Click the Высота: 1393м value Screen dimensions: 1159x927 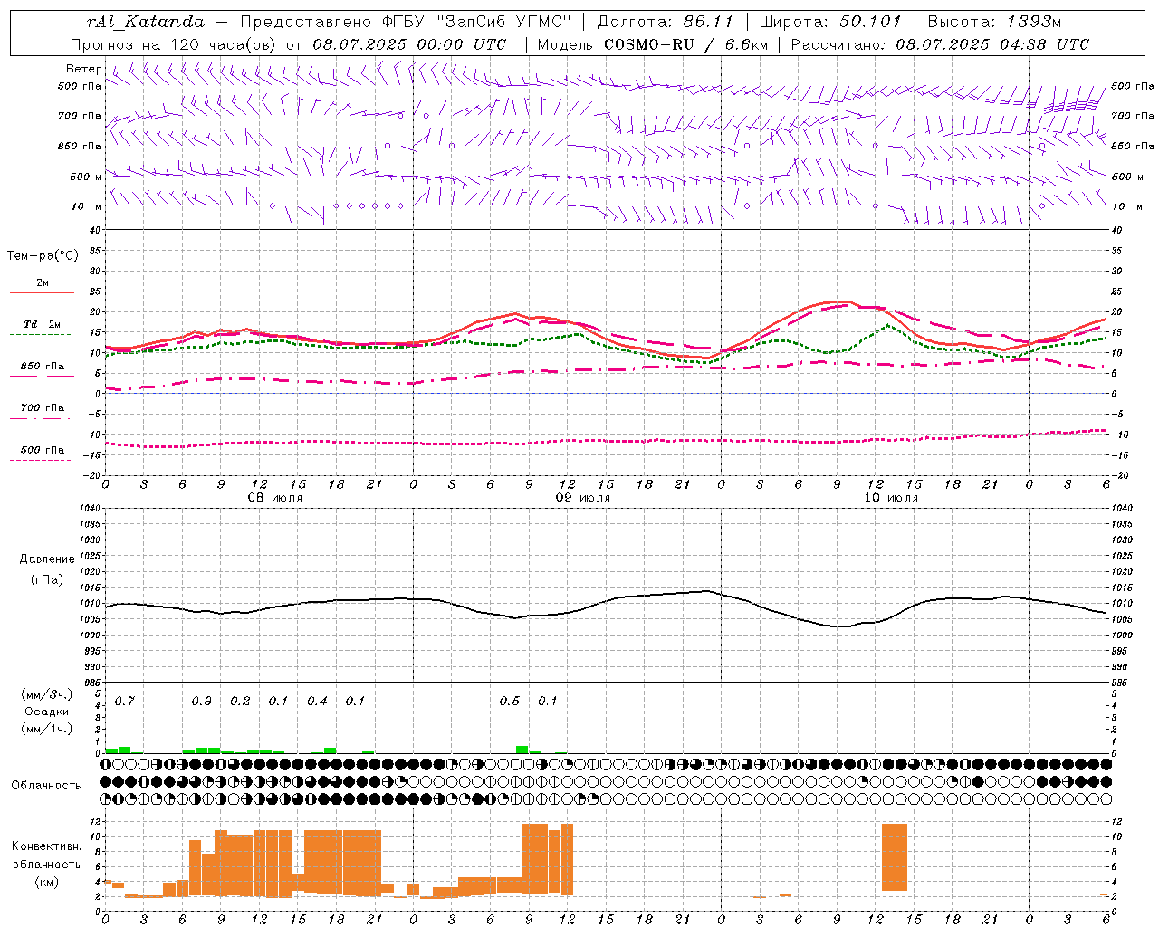point(994,22)
